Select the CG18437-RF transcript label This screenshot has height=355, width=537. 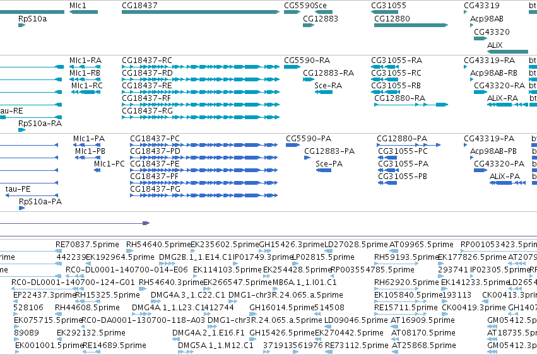pyautogui.click(x=146, y=98)
